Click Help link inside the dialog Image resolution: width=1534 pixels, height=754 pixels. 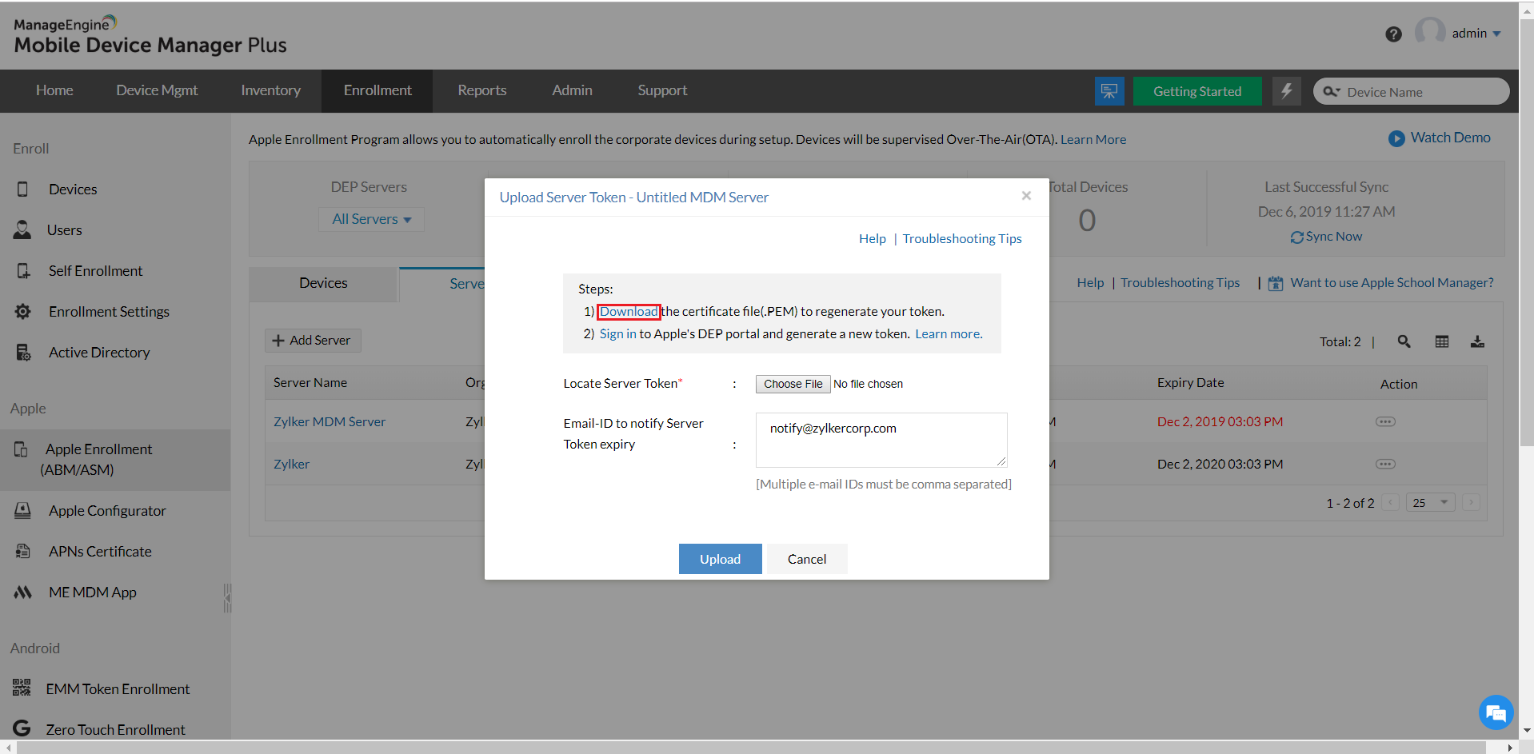pyautogui.click(x=872, y=239)
